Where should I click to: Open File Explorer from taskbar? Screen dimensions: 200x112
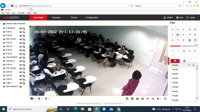click(x=82, y=109)
